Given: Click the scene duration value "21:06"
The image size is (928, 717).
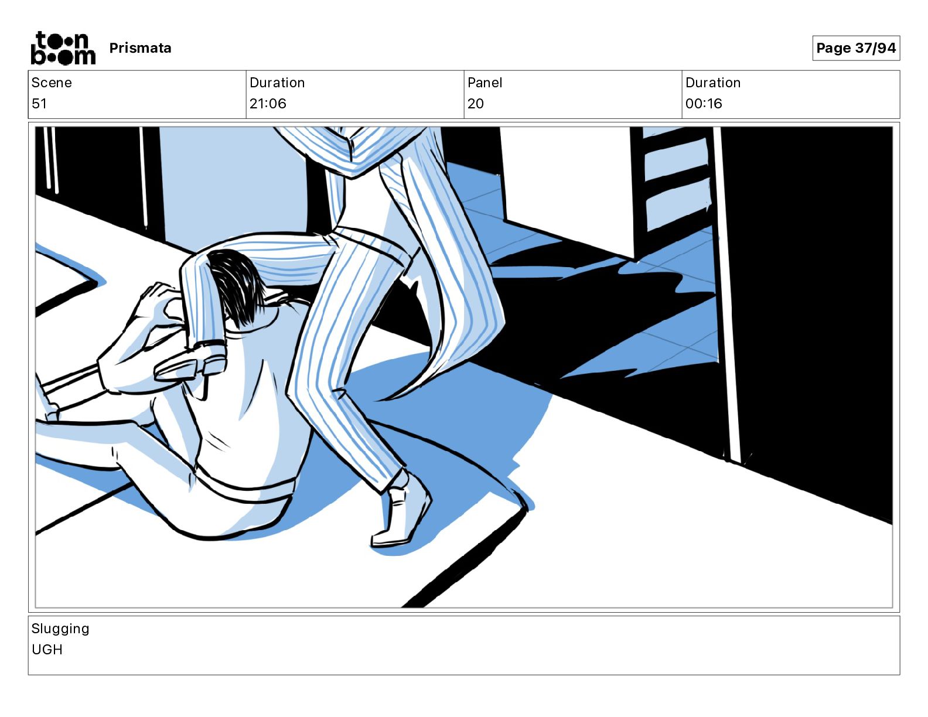Looking at the screenshot, I should 268,104.
